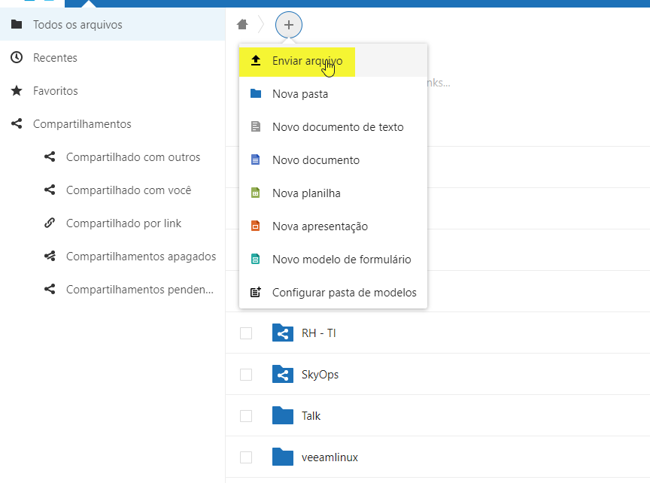Check the RH - TI folder checkbox
The image size is (650, 483).
coord(246,333)
